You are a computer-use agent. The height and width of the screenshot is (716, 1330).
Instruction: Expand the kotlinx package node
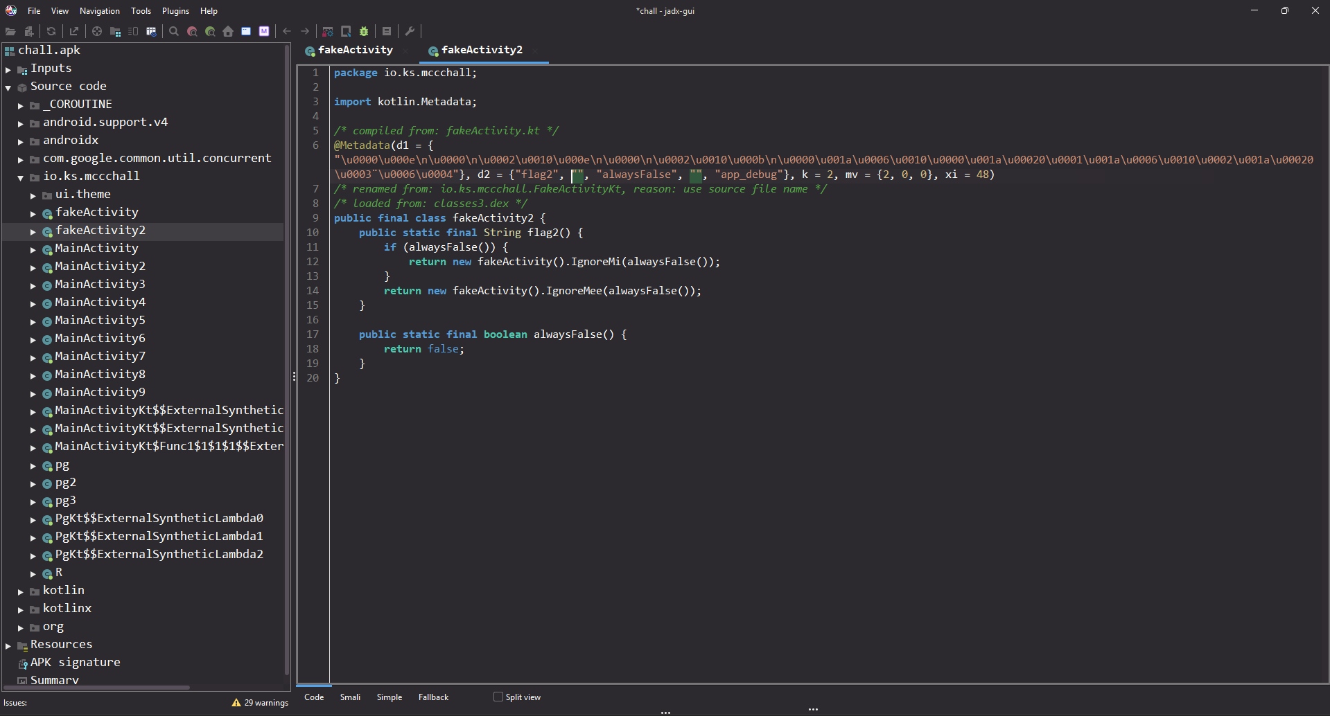pyautogui.click(x=21, y=609)
